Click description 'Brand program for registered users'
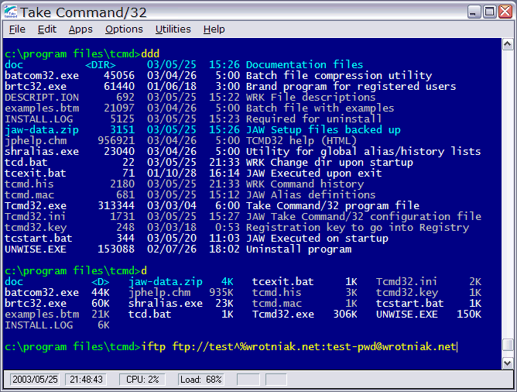Viewport: 517px width, 392px height. coord(351,87)
